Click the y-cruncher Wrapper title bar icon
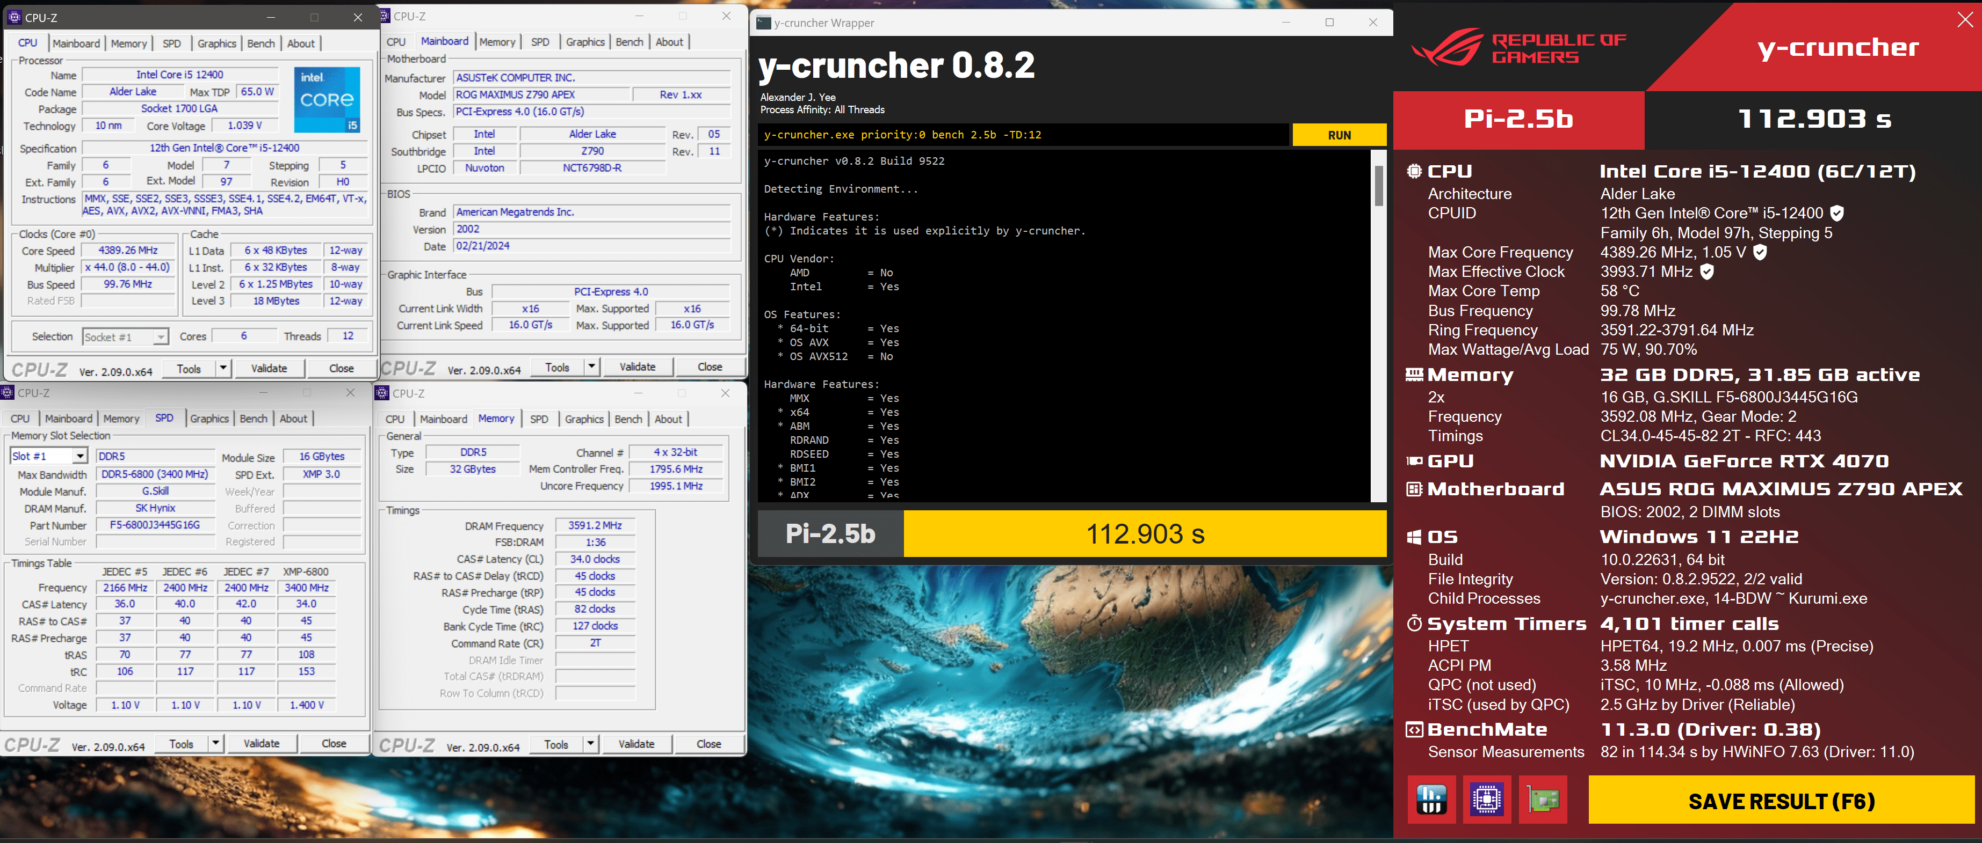Screen dimensions: 1982x843 (x=763, y=23)
